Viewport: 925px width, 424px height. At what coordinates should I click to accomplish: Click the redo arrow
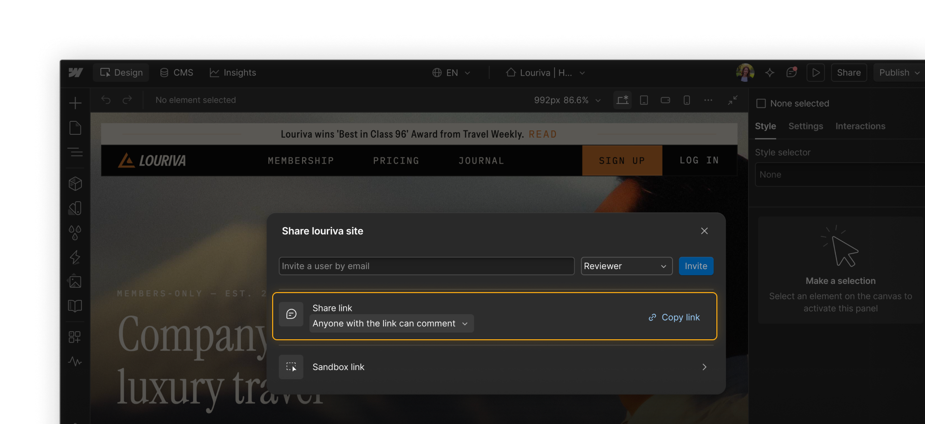pyautogui.click(x=127, y=100)
